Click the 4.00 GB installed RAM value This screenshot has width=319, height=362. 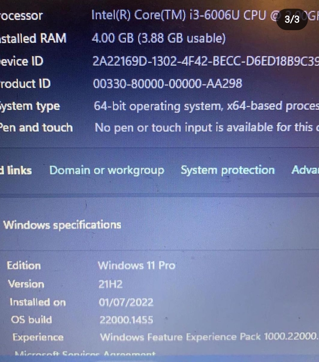click(x=158, y=38)
